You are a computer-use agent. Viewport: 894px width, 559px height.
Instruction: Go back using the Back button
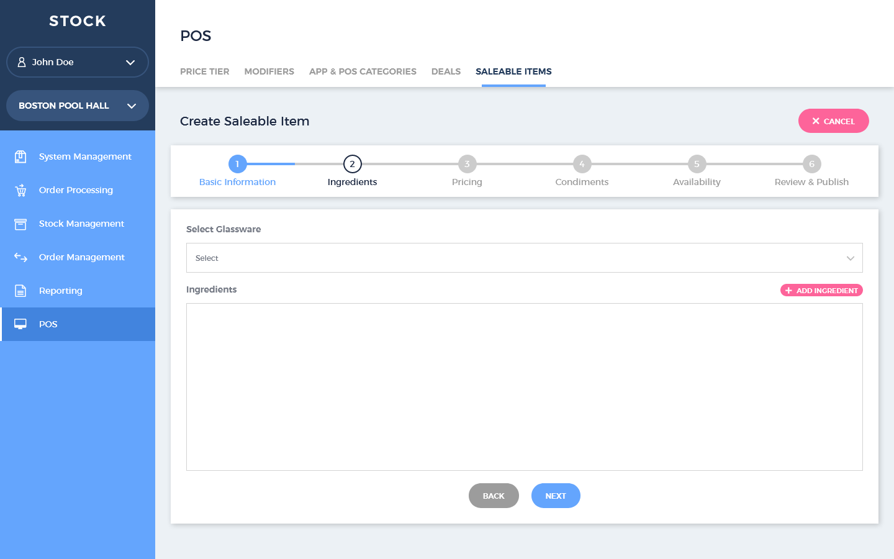[494, 496]
